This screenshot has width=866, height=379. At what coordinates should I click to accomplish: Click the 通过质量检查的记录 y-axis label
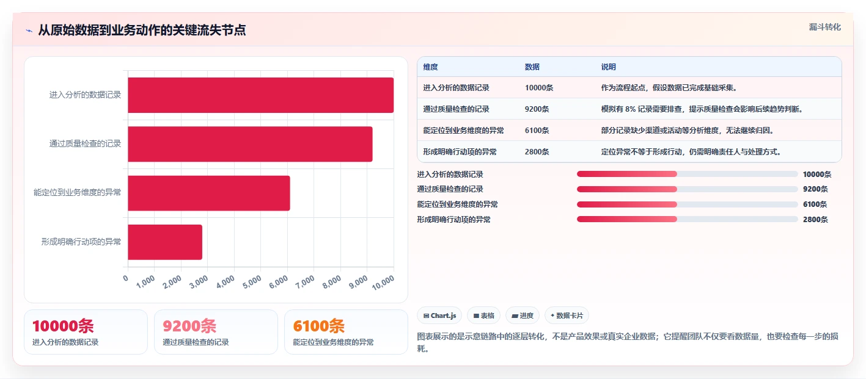(85, 144)
